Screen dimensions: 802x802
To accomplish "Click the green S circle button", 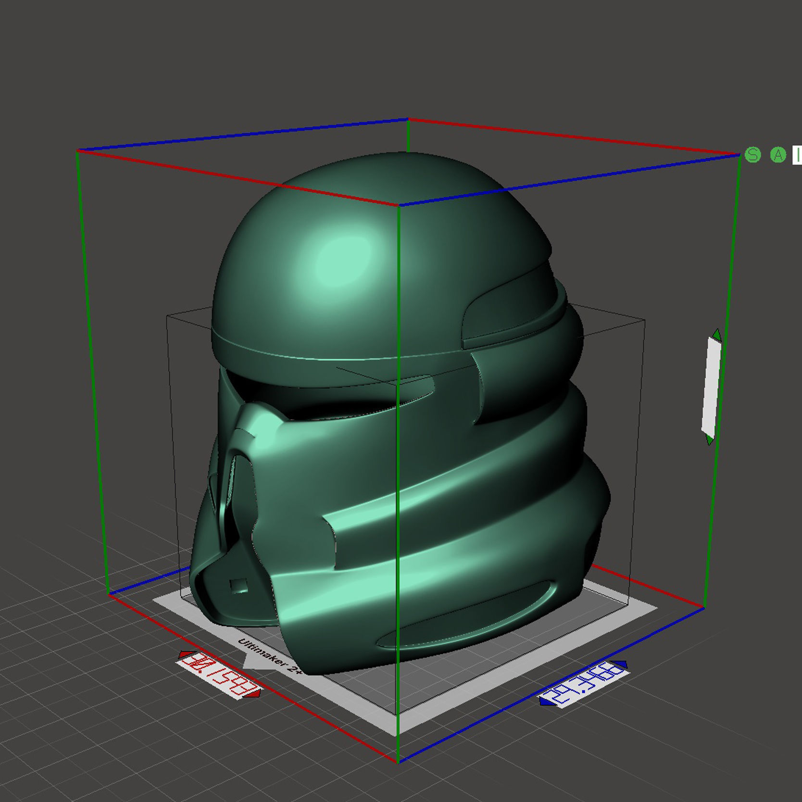I will tap(752, 155).
